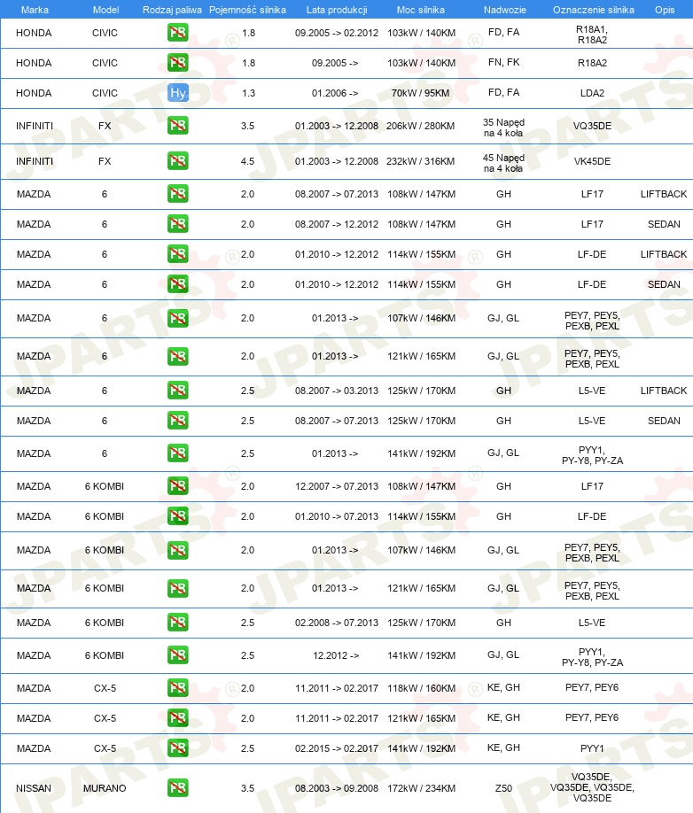Screen dimensions: 693x813
Task: Click the petrol icon for Infiniti FX 3.5
Action: coord(177,126)
